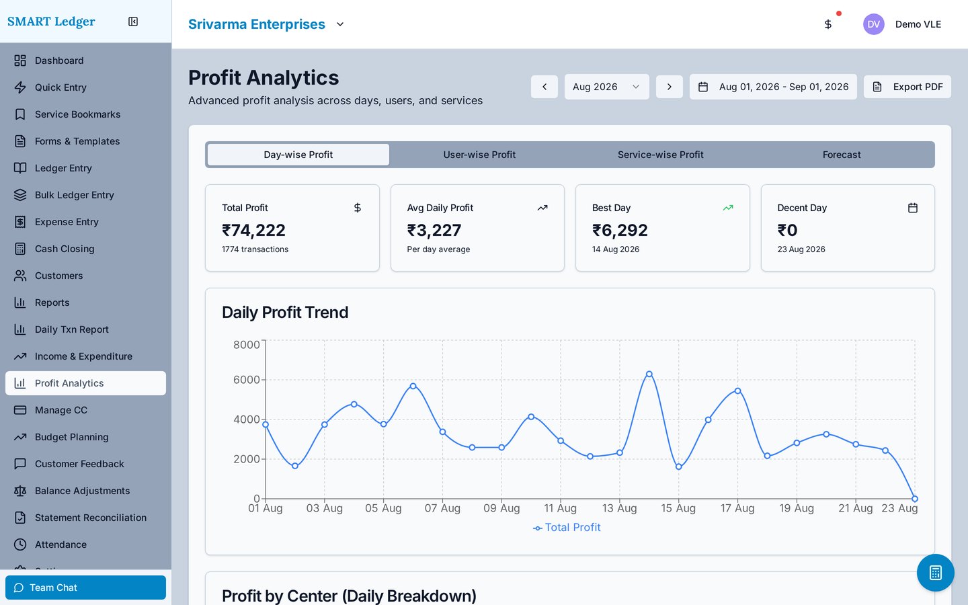968x605 pixels.
Task: Click the trend icon on Avg Daily Profit card
Action: coord(542,208)
